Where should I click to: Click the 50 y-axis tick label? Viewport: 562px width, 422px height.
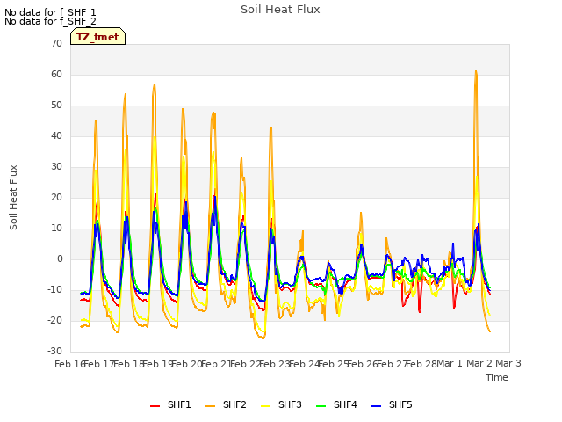click(56, 105)
